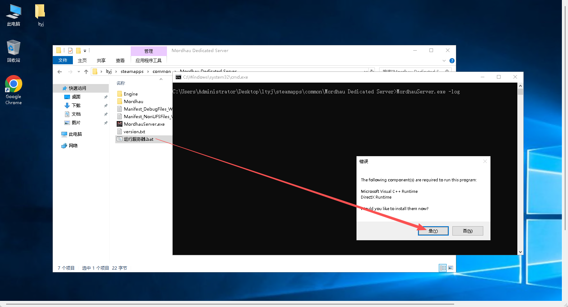Screen dimensions: 568x307
Task: Select 此电脑 in the navigation pane
Action: point(75,134)
